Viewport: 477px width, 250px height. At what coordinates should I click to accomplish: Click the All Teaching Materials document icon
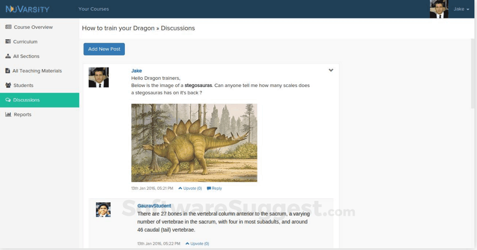click(8, 70)
